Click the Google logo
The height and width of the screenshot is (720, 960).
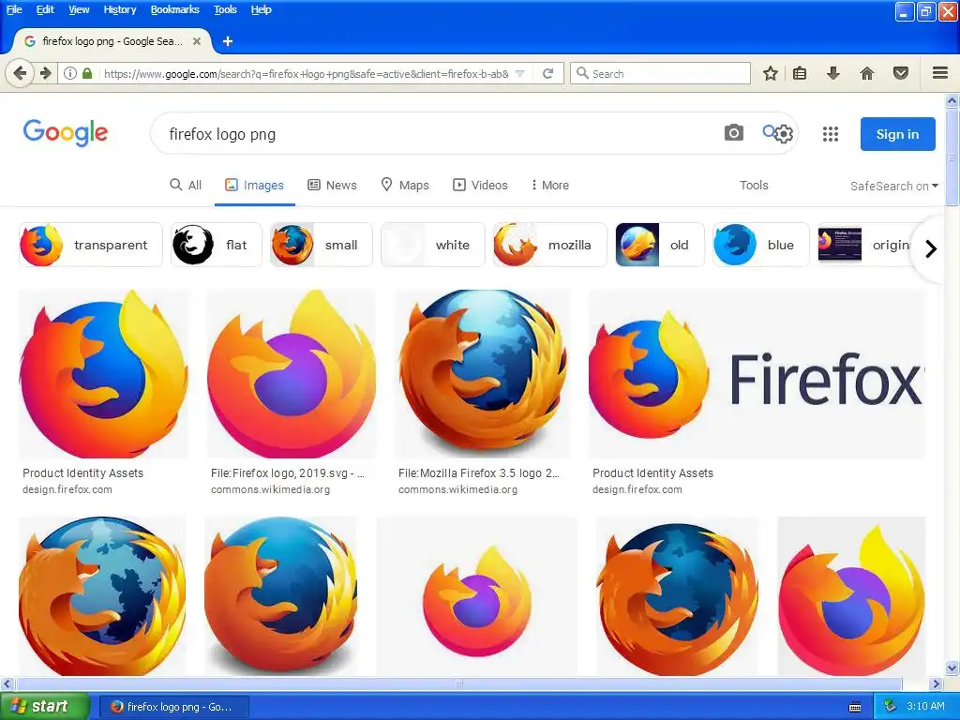click(66, 133)
